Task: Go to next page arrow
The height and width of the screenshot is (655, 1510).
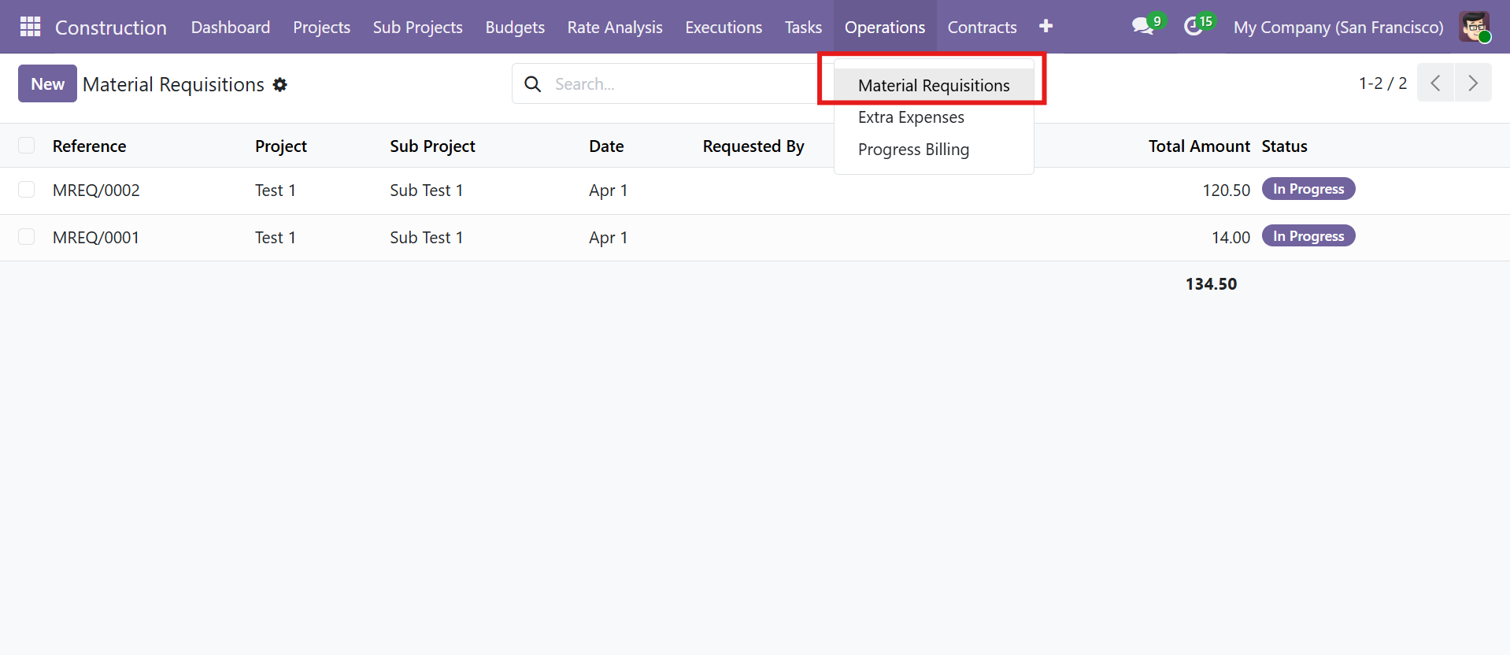Action: pyautogui.click(x=1473, y=83)
